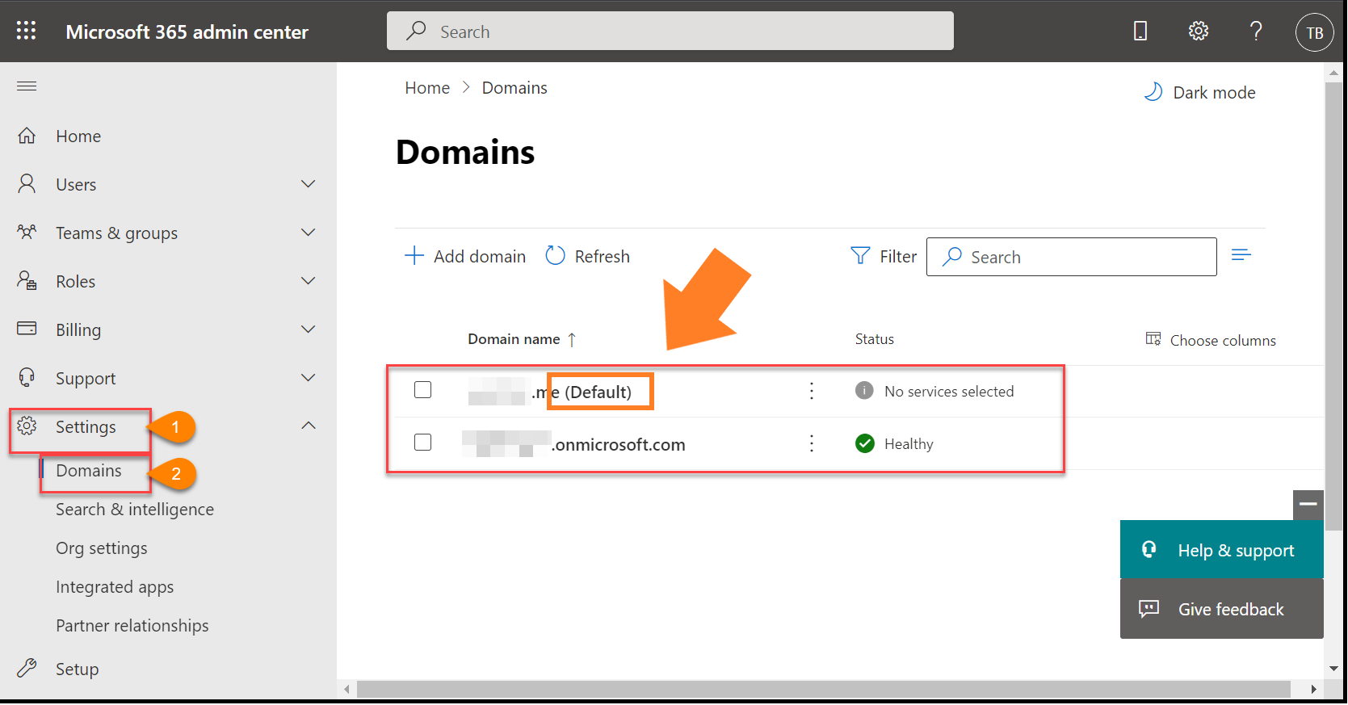Viewport: 1348px width, 705px height.
Task: Click the settings gear in top bar
Action: [1198, 31]
